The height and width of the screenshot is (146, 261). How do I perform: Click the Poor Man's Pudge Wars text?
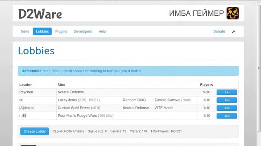coord(86,116)
